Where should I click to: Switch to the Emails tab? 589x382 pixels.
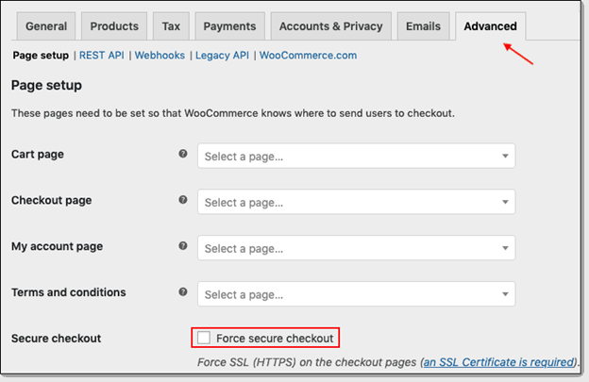[x=423, y=26]
